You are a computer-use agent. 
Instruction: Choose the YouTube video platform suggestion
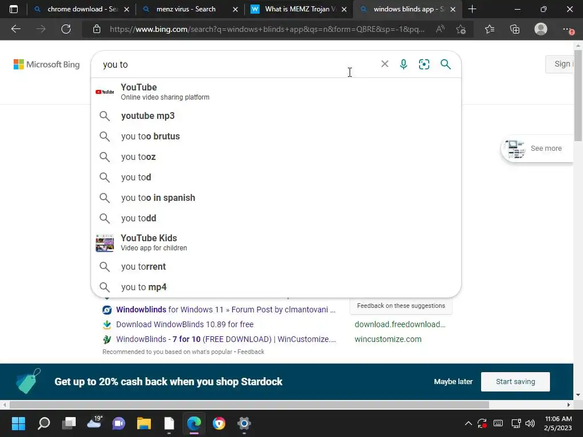(x=276, y=92)
